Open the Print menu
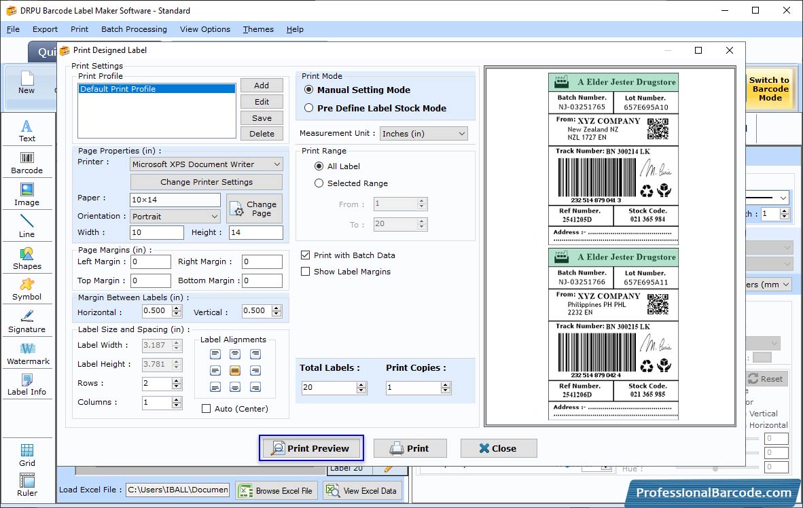 [x=79, y=29]
